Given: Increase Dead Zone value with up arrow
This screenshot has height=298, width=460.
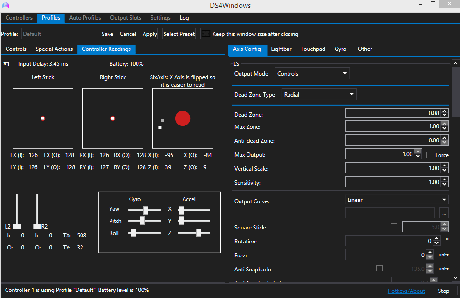Looking at the screenshot, I should coord(445,111).
